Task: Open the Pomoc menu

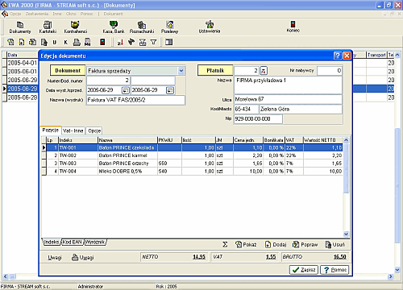Action: point(86,14)
